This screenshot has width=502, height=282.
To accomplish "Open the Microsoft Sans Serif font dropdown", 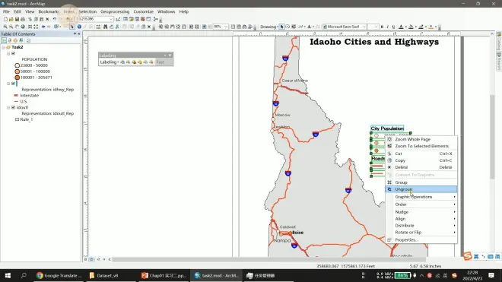I will (x=364, y=27).
